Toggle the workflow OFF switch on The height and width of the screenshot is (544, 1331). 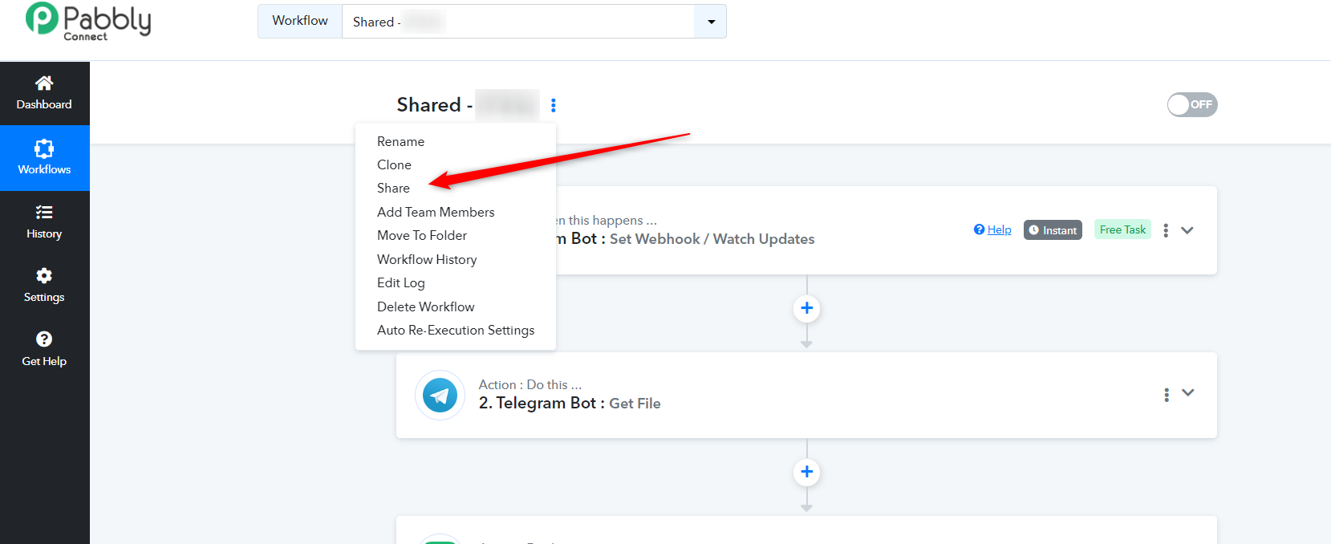[1192, 104]
